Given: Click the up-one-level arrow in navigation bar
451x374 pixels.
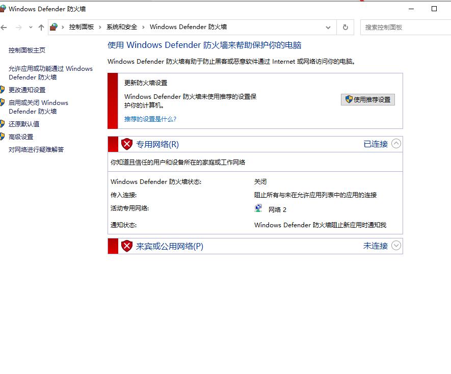Looking at the screenshot, I should [x=40, y=27].
